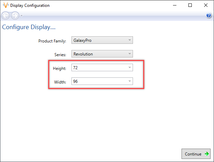The height and width of the screenshot is (162, 214).
Task: Click the Series label text
Action: (60, 55)
